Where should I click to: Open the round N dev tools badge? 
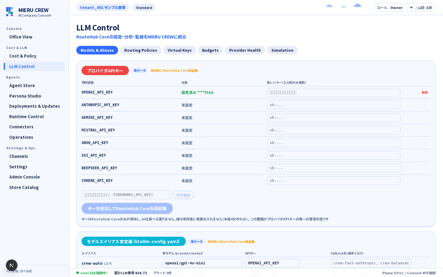[12, 265]
